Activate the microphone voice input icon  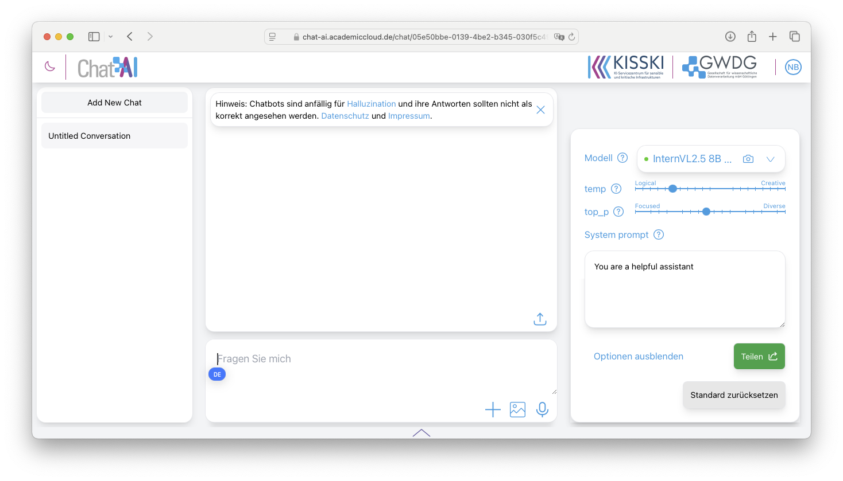click(542, 409)
